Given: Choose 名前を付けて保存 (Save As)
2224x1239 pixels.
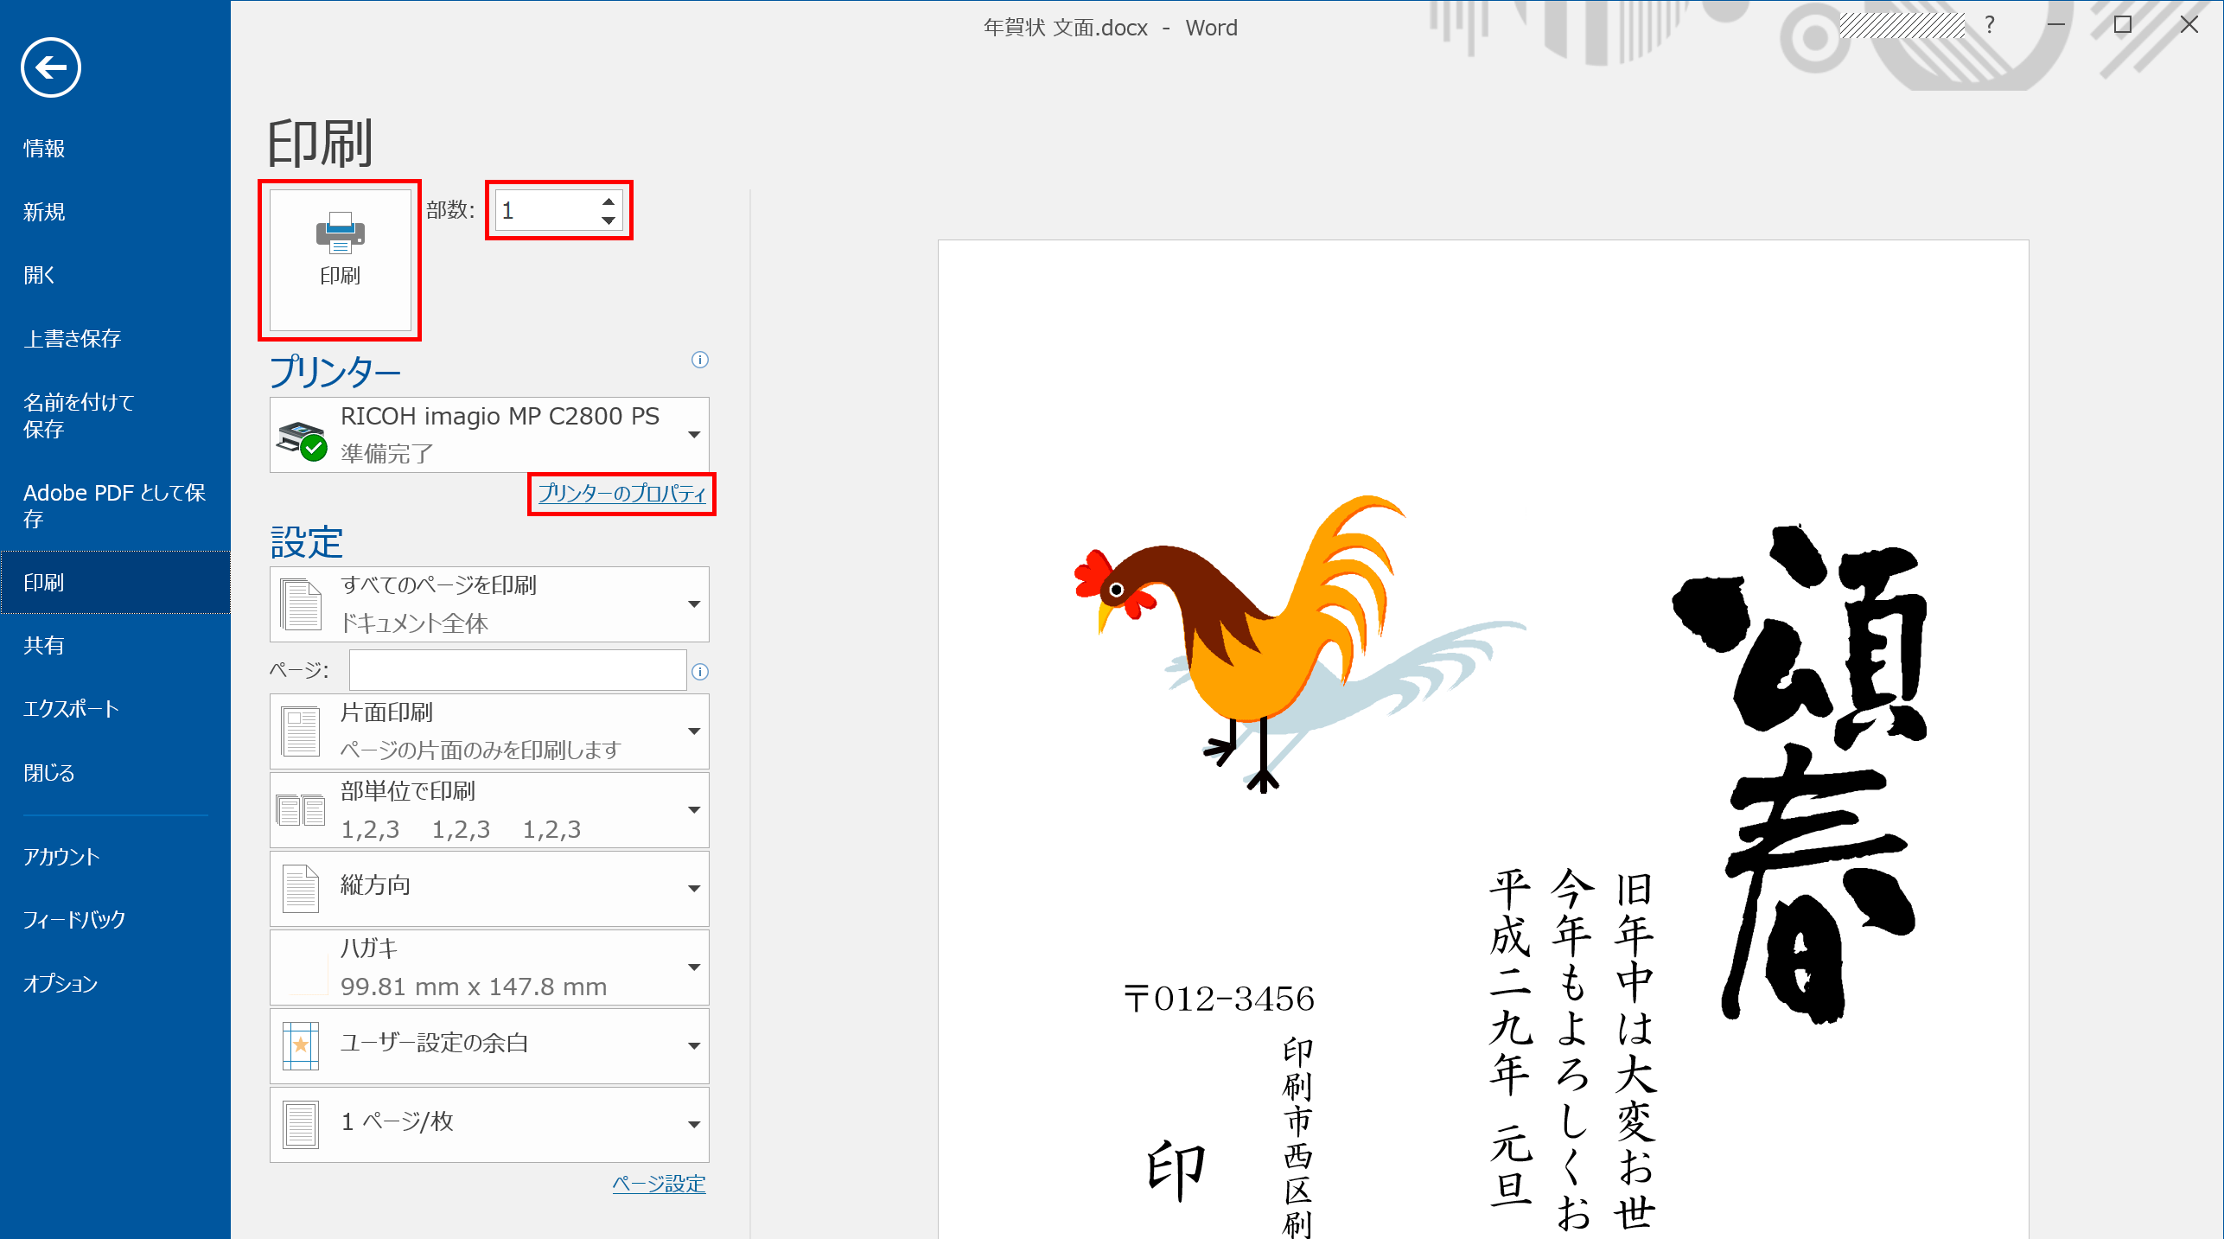Looking at the screenshot, I should click(x=115, y=415).
